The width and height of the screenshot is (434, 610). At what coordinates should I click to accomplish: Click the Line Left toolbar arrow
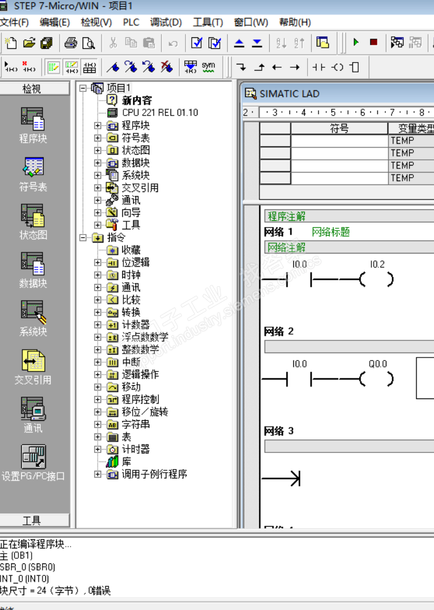click(277, 67)
